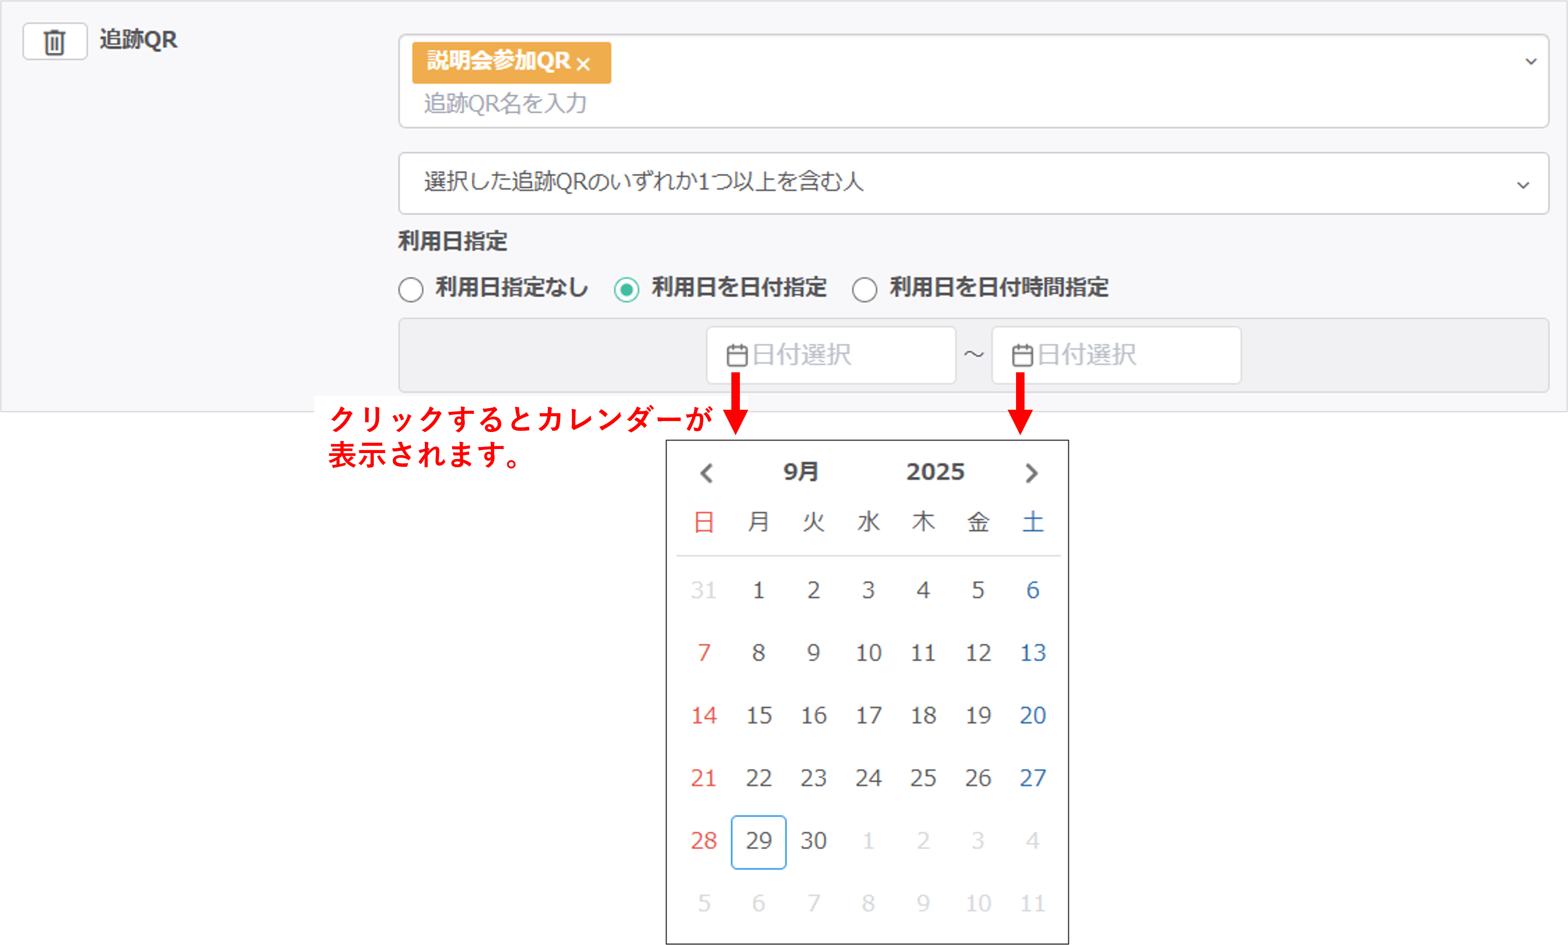The width and height of the screenshot is (1568, 945).
Task: Select the 利用日を日付時間指定 radio button
Action: [864, 289]
